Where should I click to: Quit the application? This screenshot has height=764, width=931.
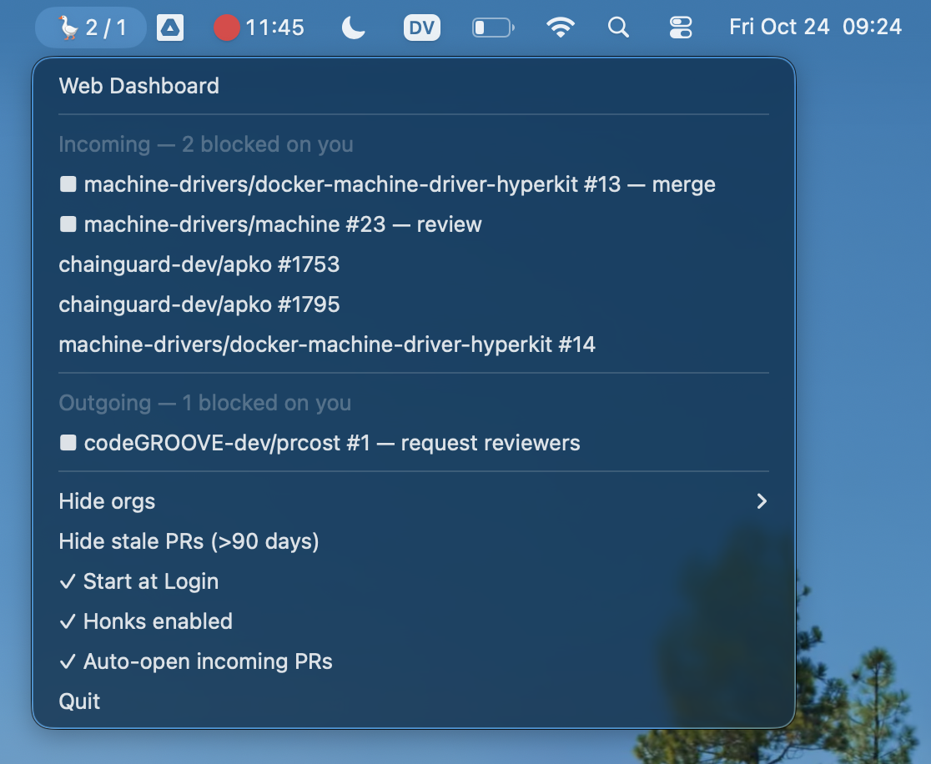[x=80, y=701]
